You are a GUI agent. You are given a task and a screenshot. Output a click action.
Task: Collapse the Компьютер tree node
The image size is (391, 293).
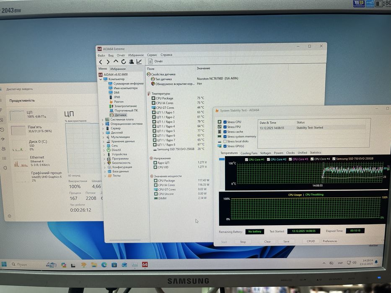[101, 79]
